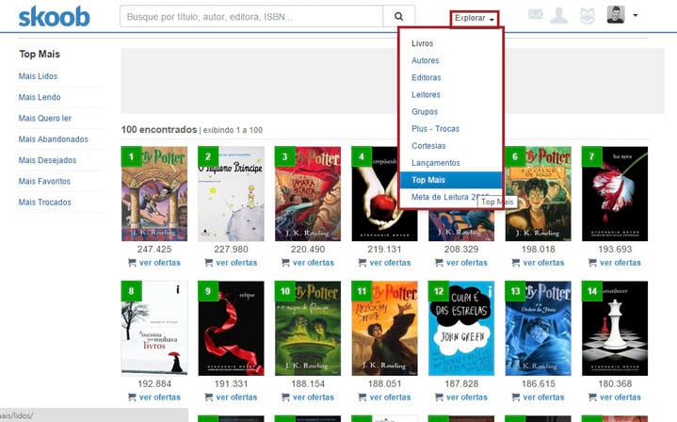Image resolution: width=677 pixels, height=422 pixels.
Task: Click the 100 encontrados result count
Action: click(x=159, y=130)
